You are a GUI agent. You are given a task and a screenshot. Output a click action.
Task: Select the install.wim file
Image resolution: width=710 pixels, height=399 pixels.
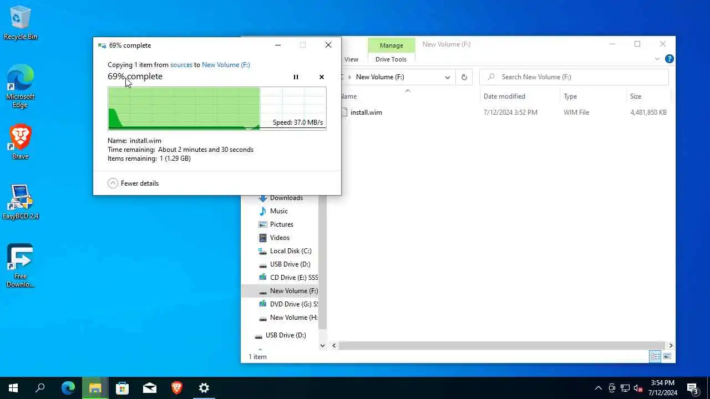pyautogui.click(x=366, y=112)
